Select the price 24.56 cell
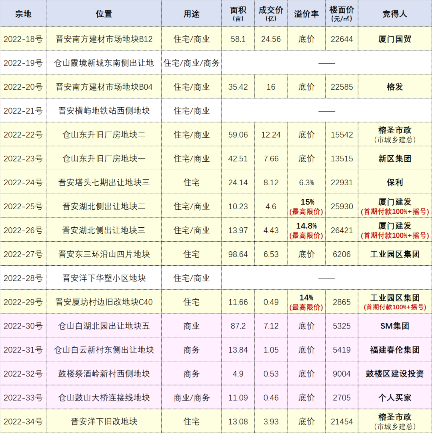The height and width of the screenshot is (433, 432). tap(271, 39)
